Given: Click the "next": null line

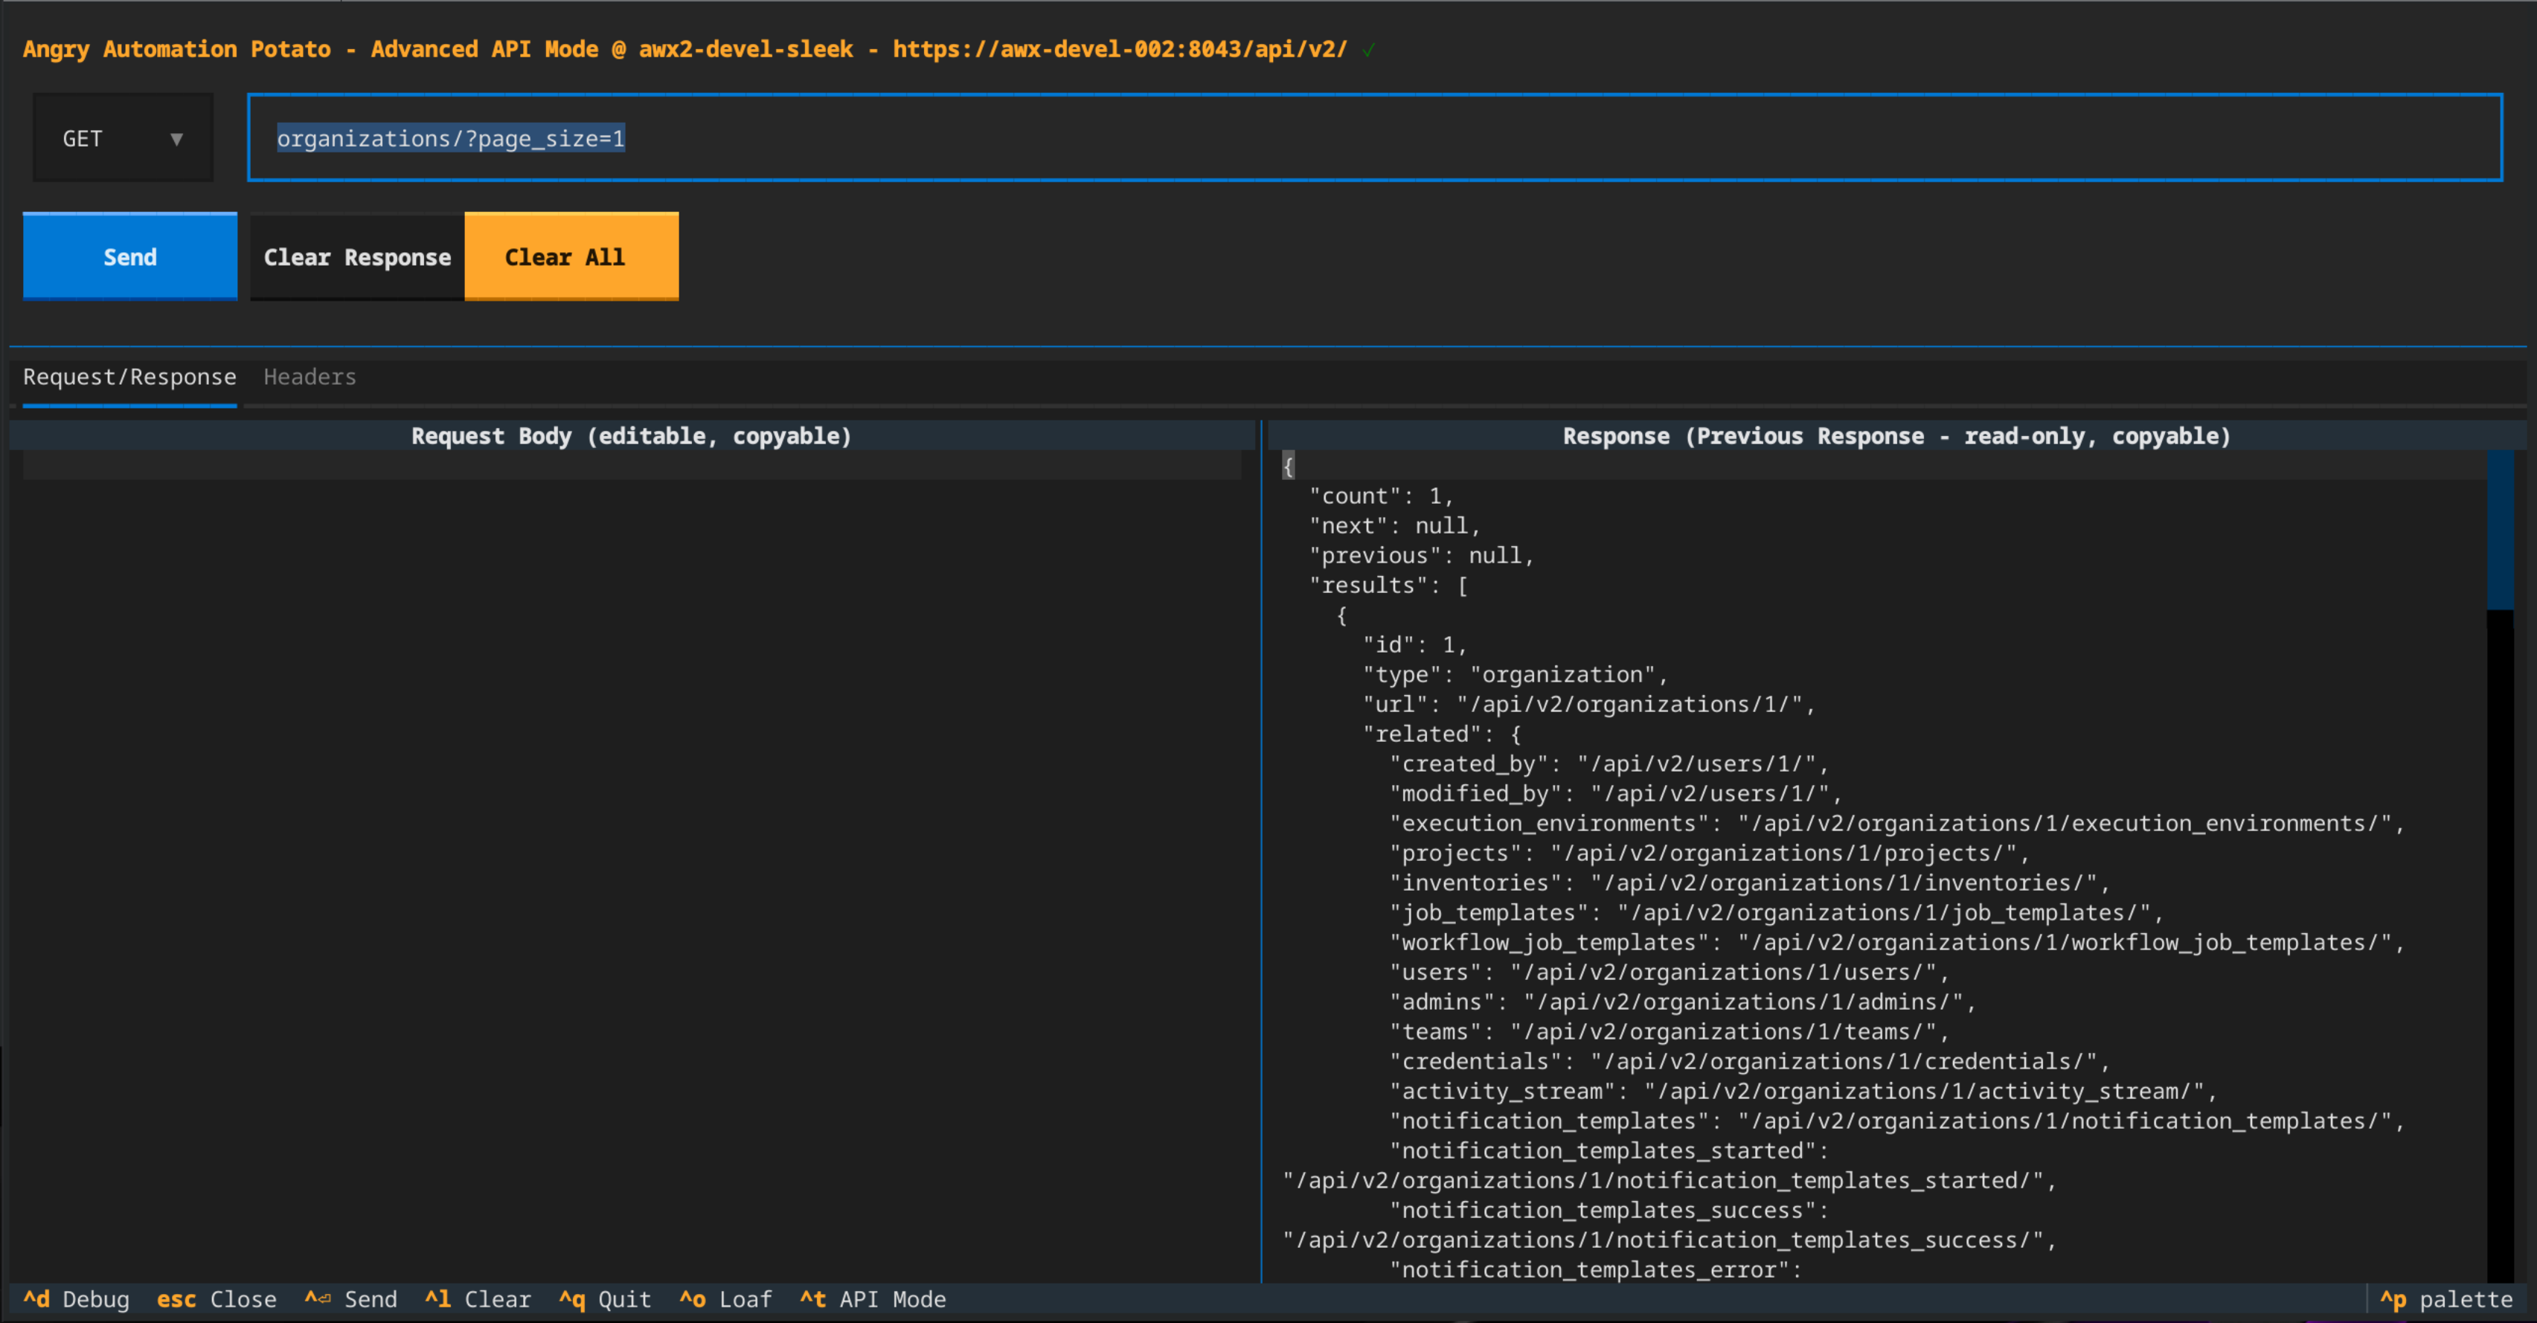Looking at the screenshot, I should (1394, 525).
